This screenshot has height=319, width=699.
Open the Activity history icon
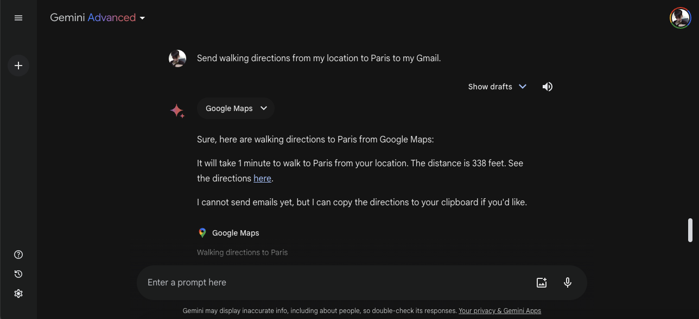click(x=18, y=274)
